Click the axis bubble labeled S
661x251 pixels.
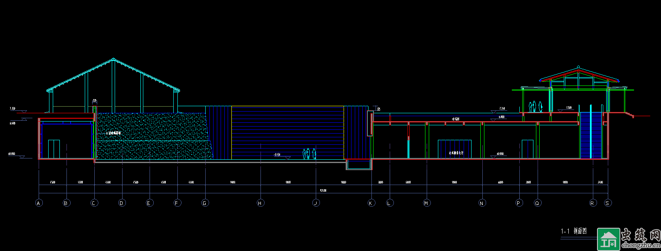click(x=608, y=203)
